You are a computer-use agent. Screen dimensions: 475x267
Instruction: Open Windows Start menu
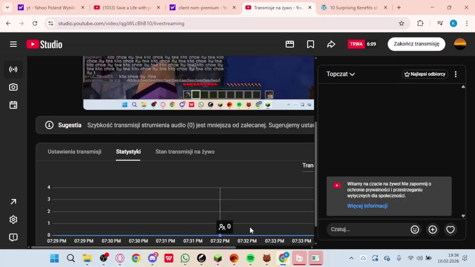coord(55,258)
